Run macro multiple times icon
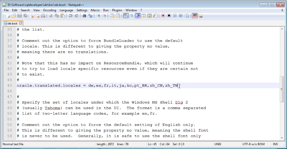The height and width of the screenshot is (149, 287). (x=181, y=16)
